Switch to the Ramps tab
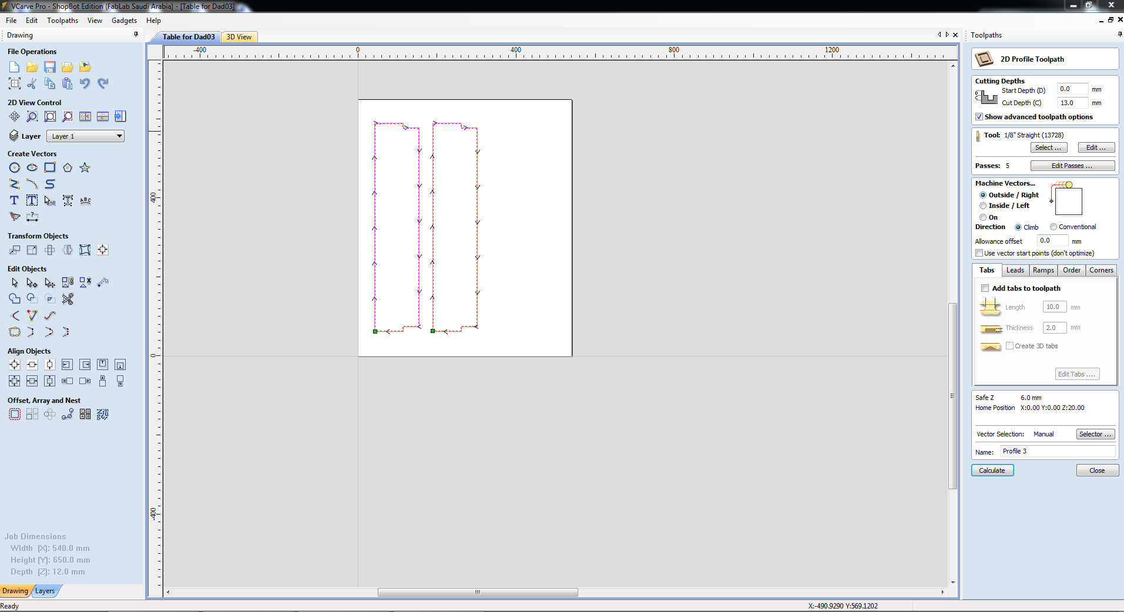This screenshot has height=612, width=1124. pyautogui.click(x=1043, y=270)
